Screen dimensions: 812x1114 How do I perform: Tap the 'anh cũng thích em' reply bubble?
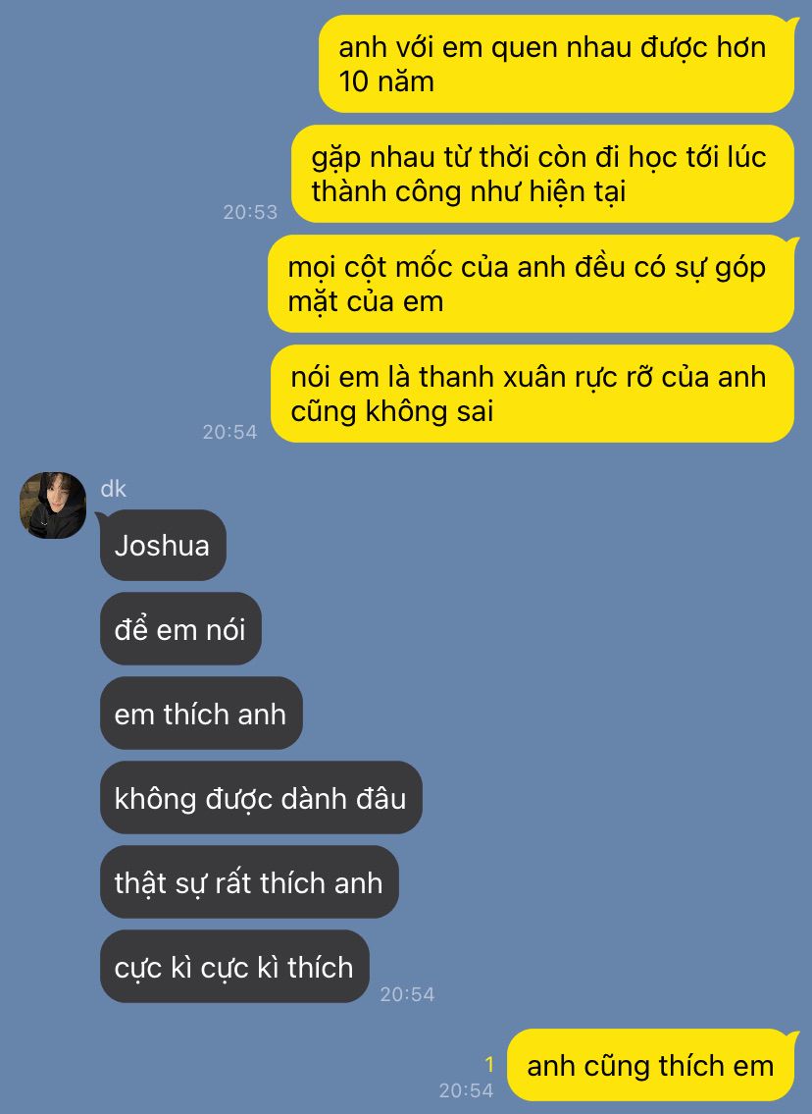coord(650,1065)
